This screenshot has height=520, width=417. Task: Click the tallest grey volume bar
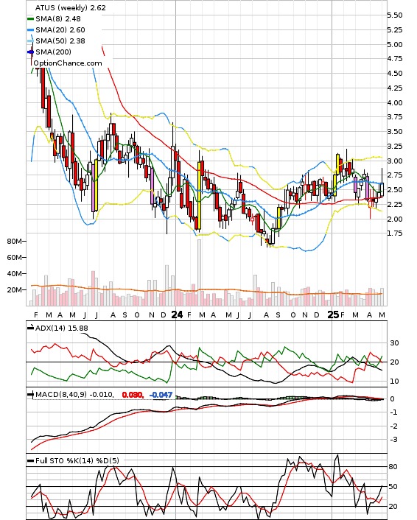(x=200, y=273)
